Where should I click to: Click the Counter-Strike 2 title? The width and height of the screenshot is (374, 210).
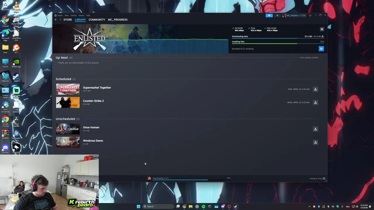pos(93,101)
